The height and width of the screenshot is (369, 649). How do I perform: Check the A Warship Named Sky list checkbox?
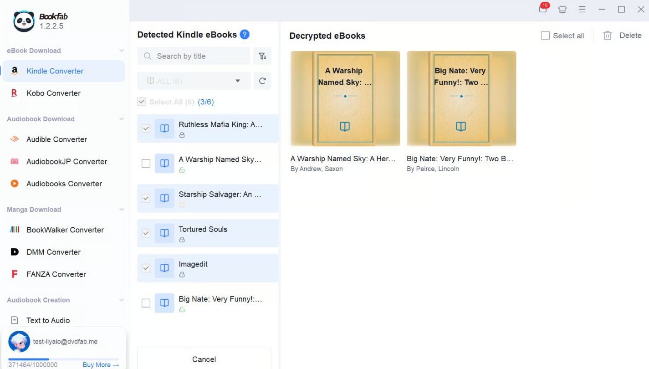point(146,164)
